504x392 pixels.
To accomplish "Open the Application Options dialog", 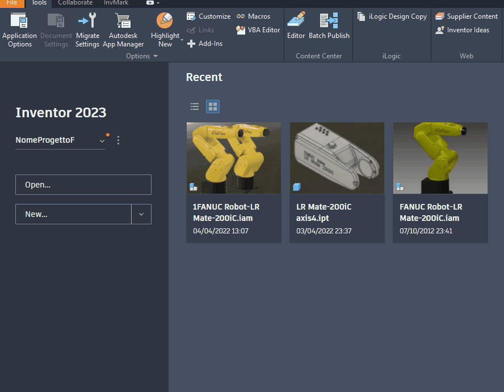I will (x=19, y=28).
